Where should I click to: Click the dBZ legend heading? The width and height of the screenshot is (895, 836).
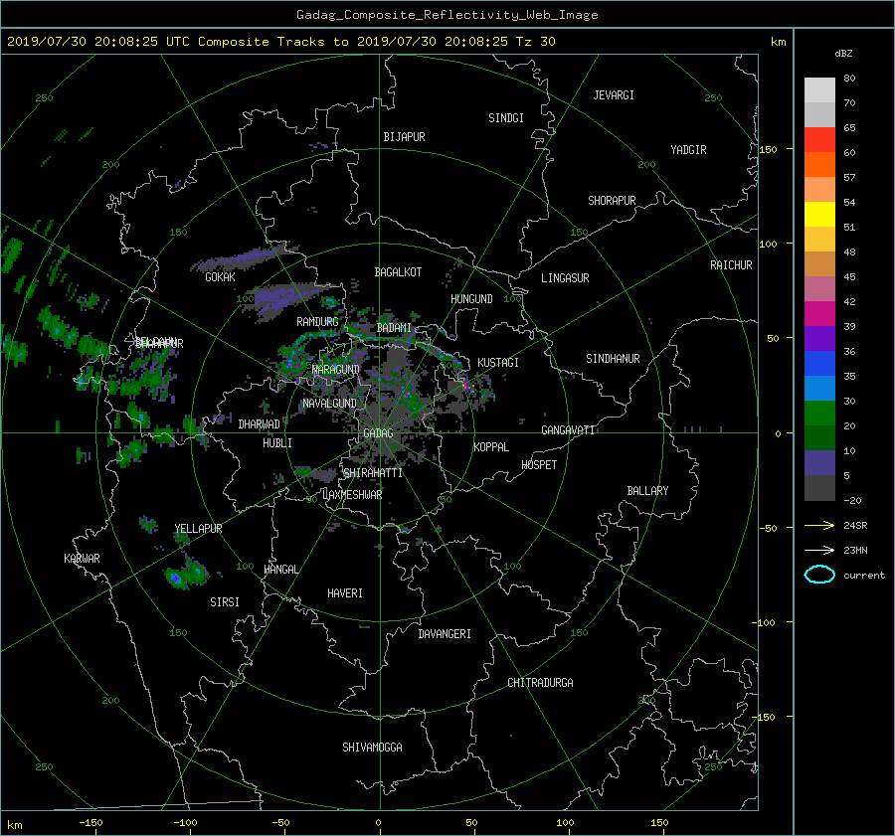[843, 54]
